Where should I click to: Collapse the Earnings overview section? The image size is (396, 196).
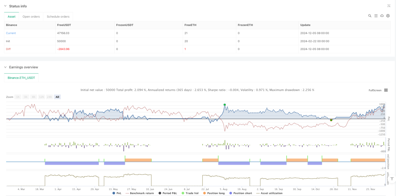[5, 67]
